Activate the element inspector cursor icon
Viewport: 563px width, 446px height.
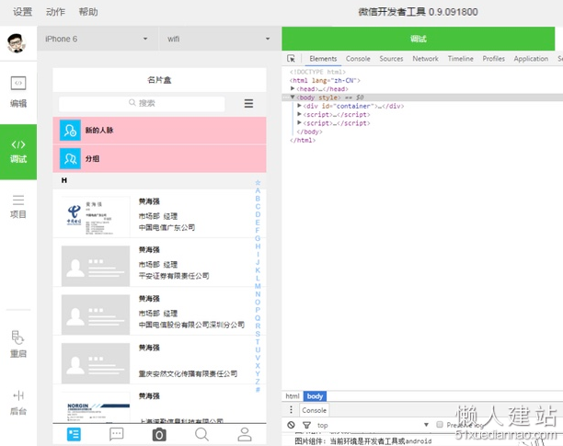291,59
